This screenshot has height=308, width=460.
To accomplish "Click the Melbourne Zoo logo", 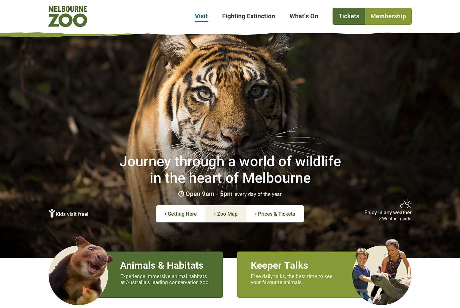I will click(x=68, y=17).
